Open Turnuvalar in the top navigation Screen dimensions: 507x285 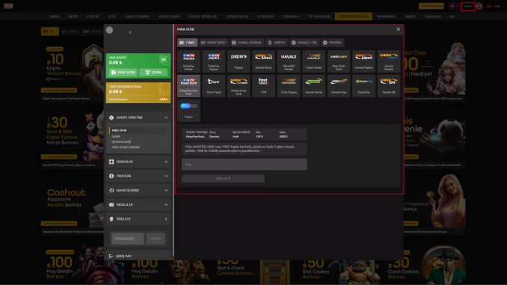click(237, 16)
